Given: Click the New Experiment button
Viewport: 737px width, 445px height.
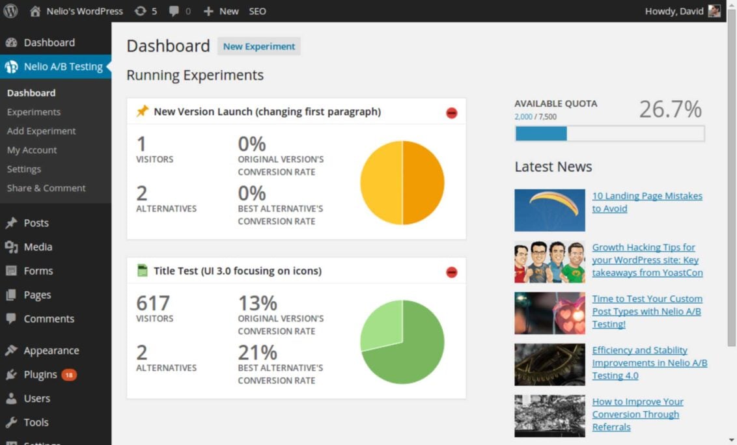Looking at the screenshot, I should pyautogui.click(x=258, y=46).
